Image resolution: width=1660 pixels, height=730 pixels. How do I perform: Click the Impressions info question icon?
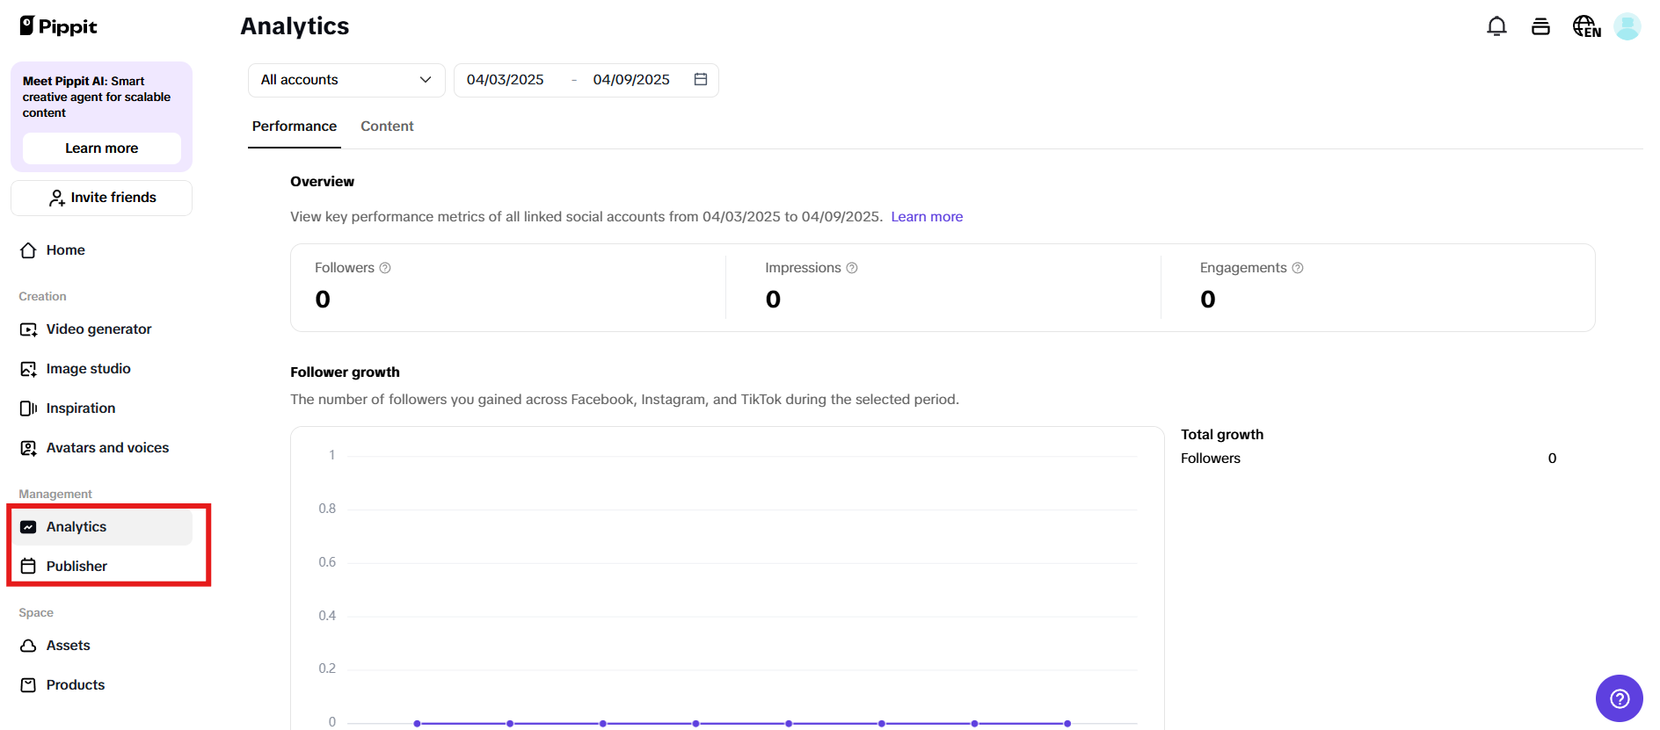pyautogui.click(x=852, y=268)
